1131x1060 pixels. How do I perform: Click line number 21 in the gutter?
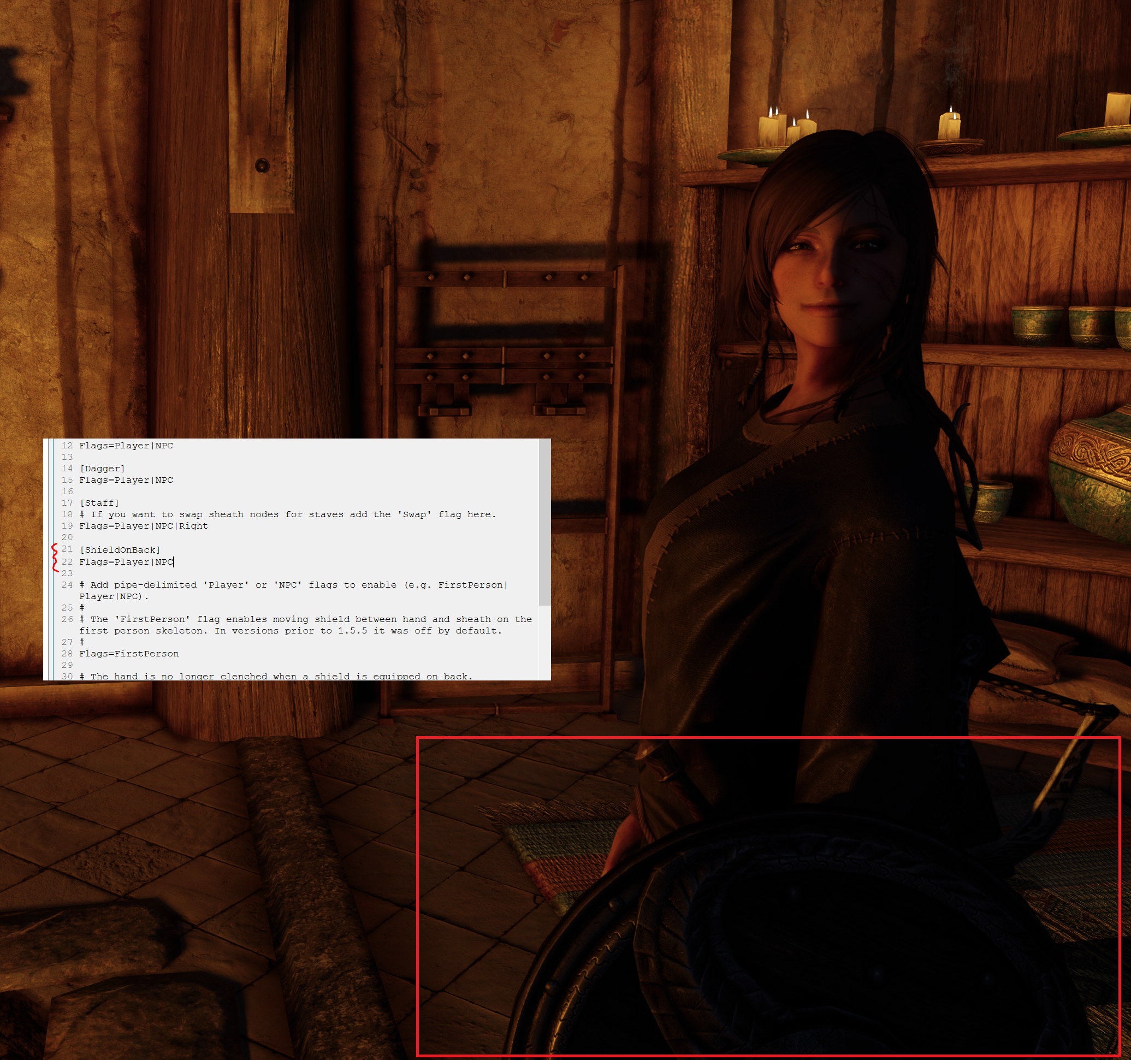click(x=67, y=549)
